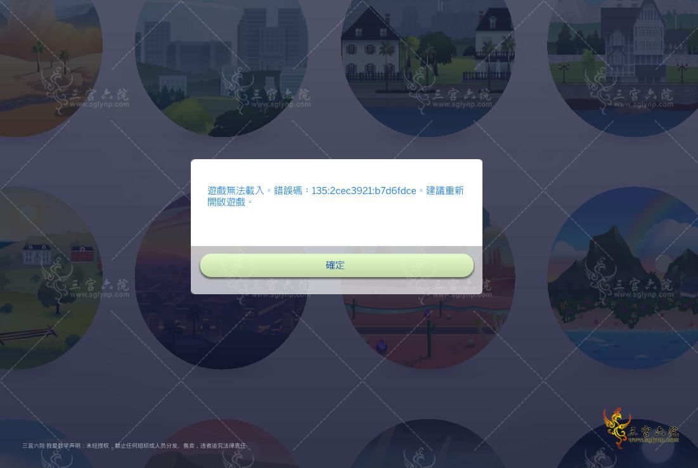Select the timber-framed mansion world thumbnail
The image size is (698, 468).
pos(623,67)
